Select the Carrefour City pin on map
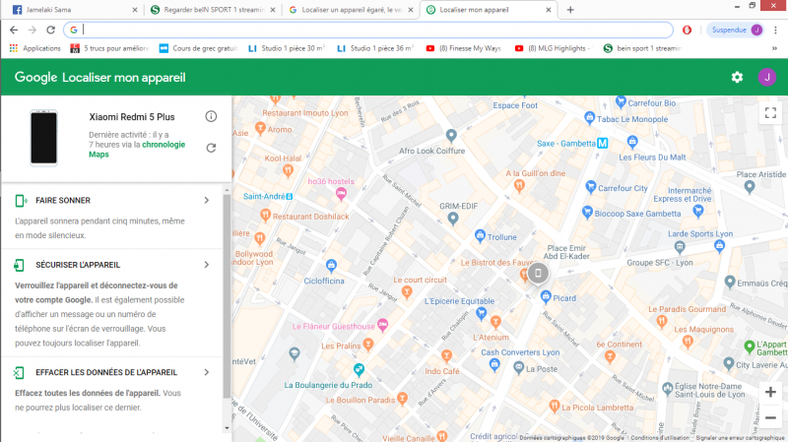The image size is (788, 442). [590, 186]
